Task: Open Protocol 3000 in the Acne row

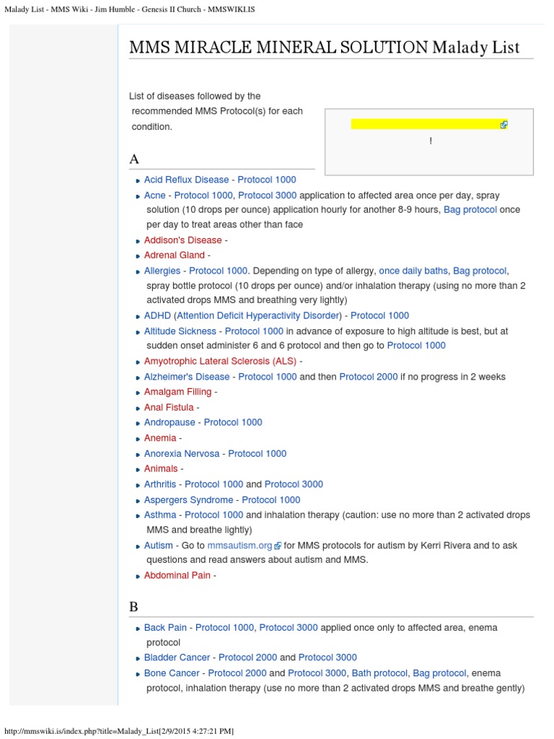Action: (x=267, y=195)
